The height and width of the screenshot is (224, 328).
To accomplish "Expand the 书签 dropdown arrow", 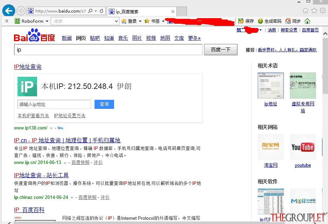I will click(x=163, y=21).
